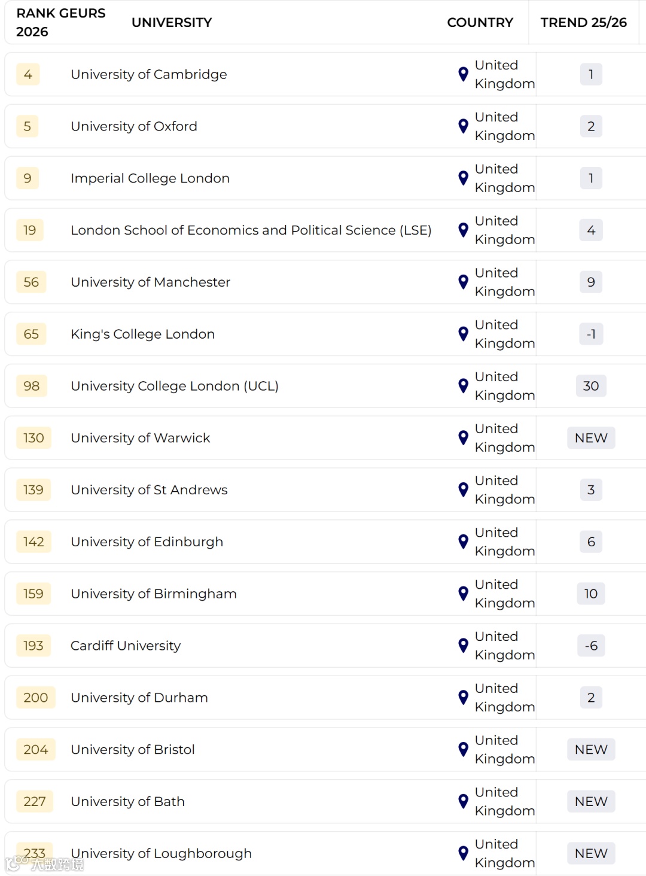
Task: Click the map pin in Imperial College London row
Action: coord(463,178)
